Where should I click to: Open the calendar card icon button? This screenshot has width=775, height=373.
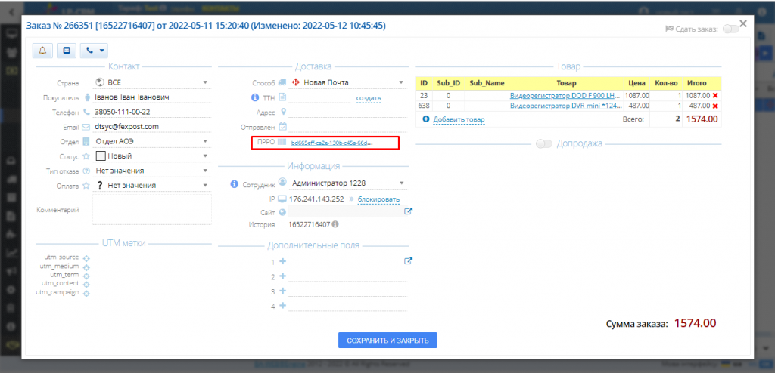click(x=67, y=51)
